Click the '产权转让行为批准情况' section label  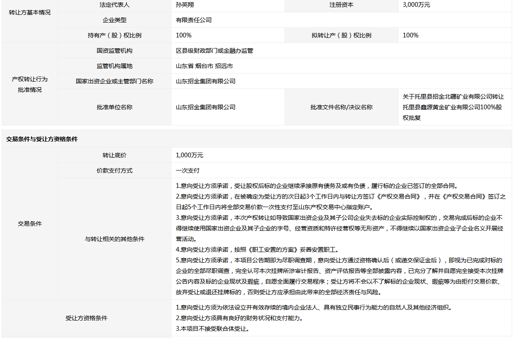[x=30, y=84]
